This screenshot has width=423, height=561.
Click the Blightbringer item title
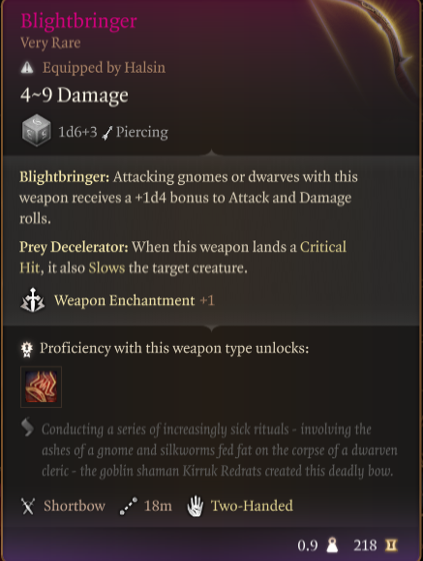pos(78,20)
